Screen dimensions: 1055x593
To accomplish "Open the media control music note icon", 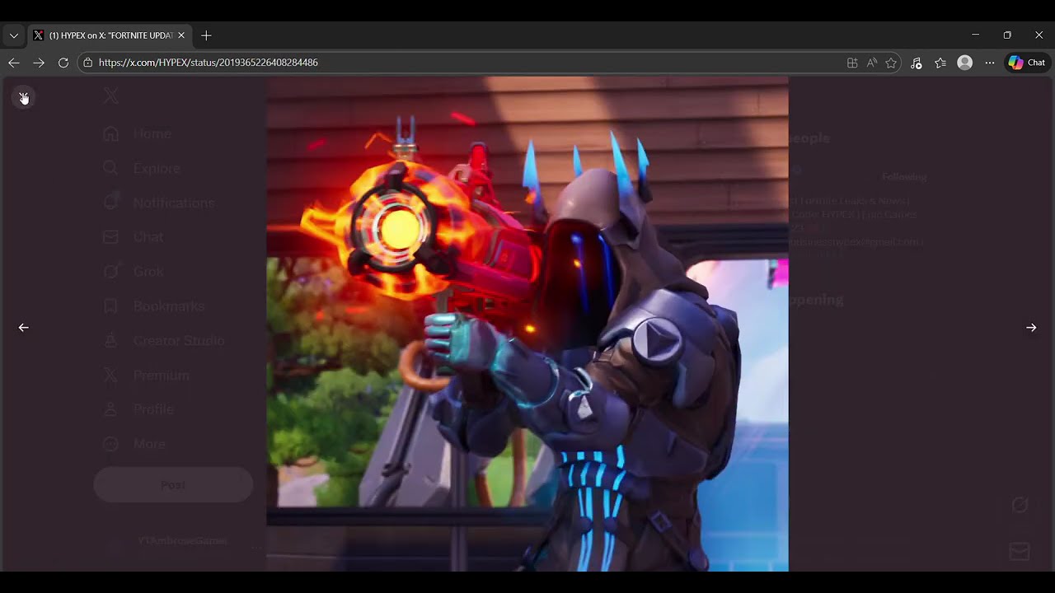I will 916,63.
